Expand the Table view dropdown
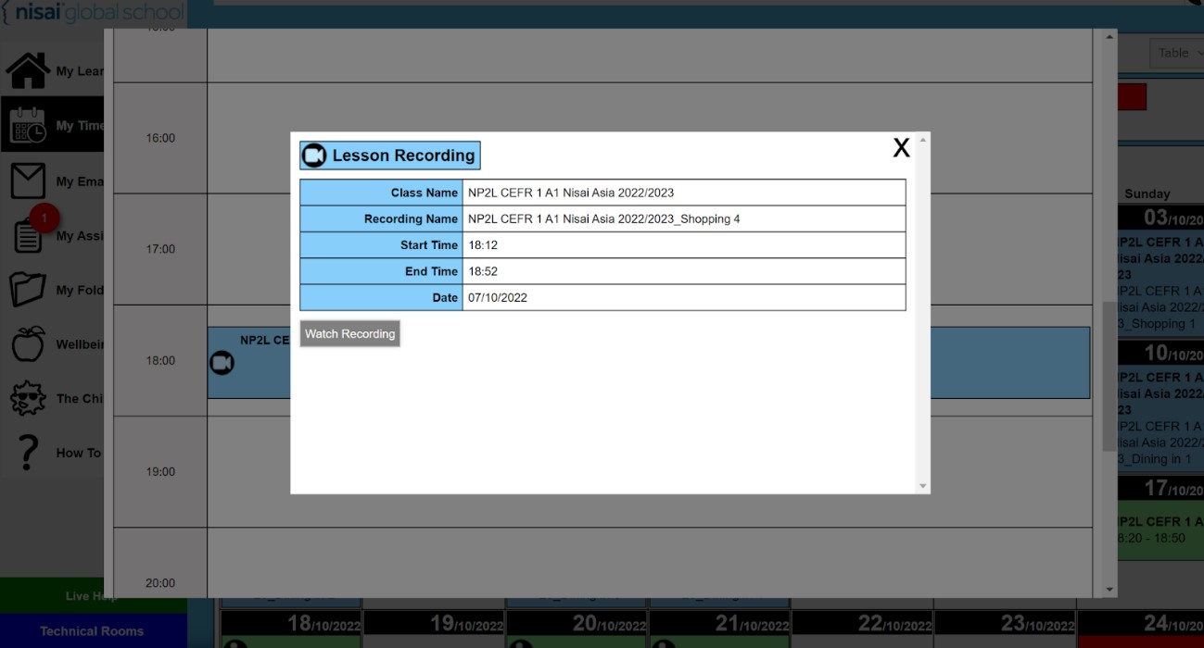Screen dimensions: 1204x648 click(x=1177, y=53)
